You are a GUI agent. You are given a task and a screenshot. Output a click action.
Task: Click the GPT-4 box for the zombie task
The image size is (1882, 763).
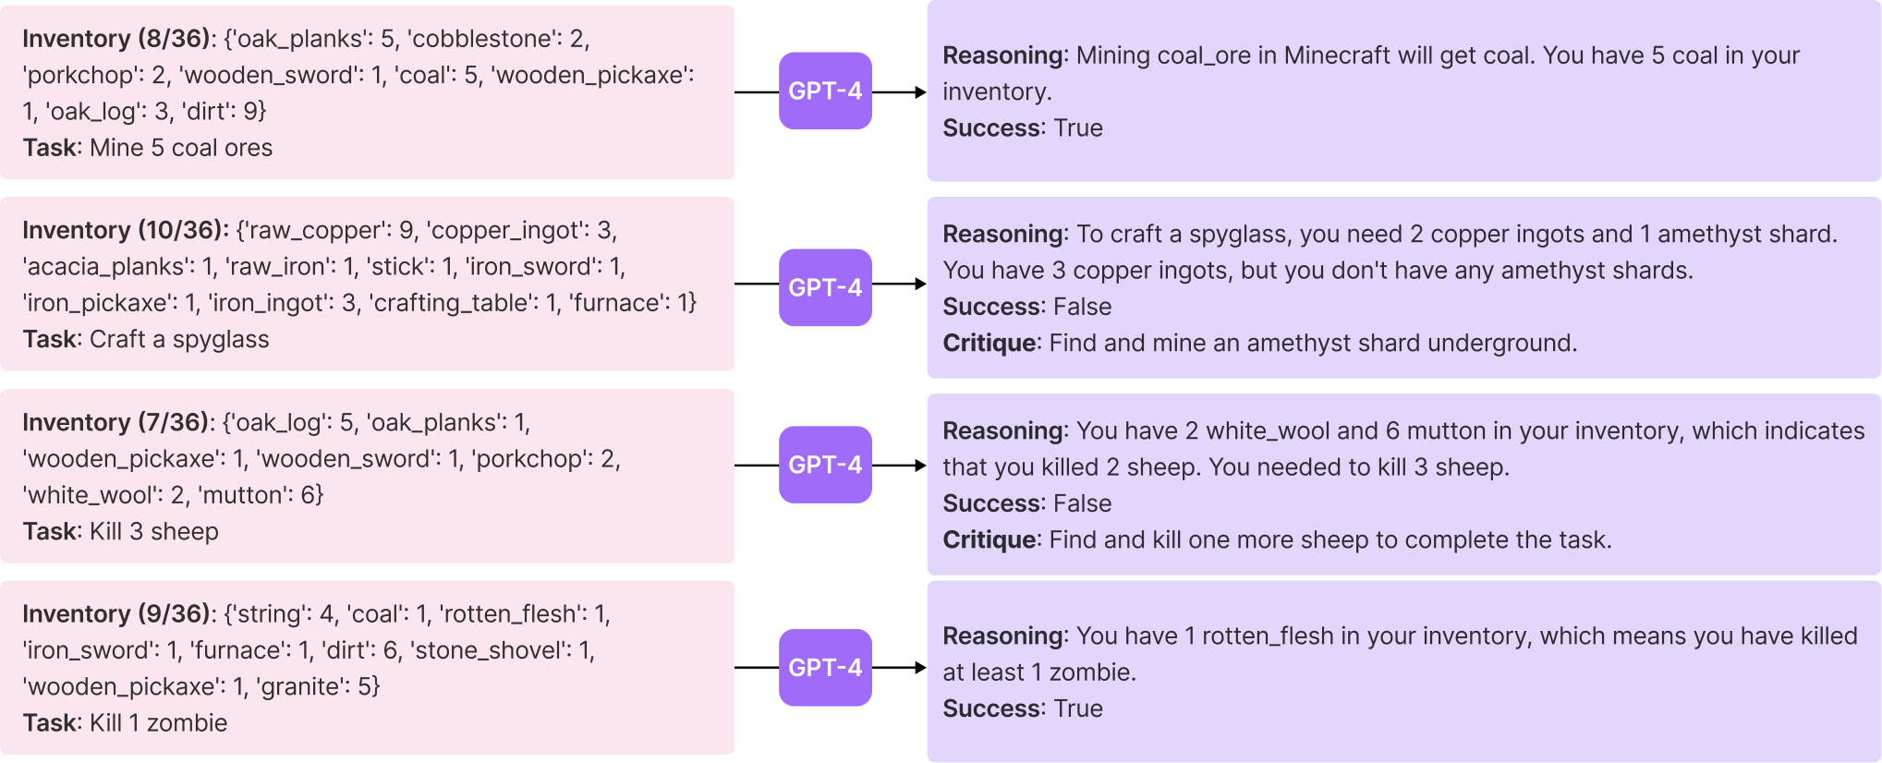point(825,667)
